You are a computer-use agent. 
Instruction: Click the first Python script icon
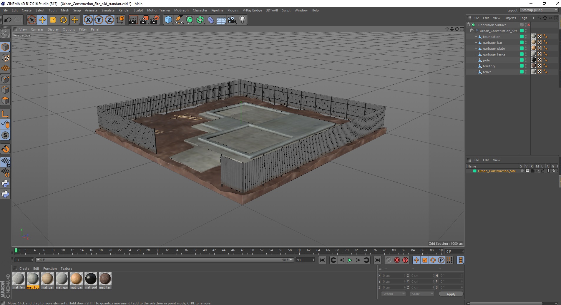tap(5, 184)
